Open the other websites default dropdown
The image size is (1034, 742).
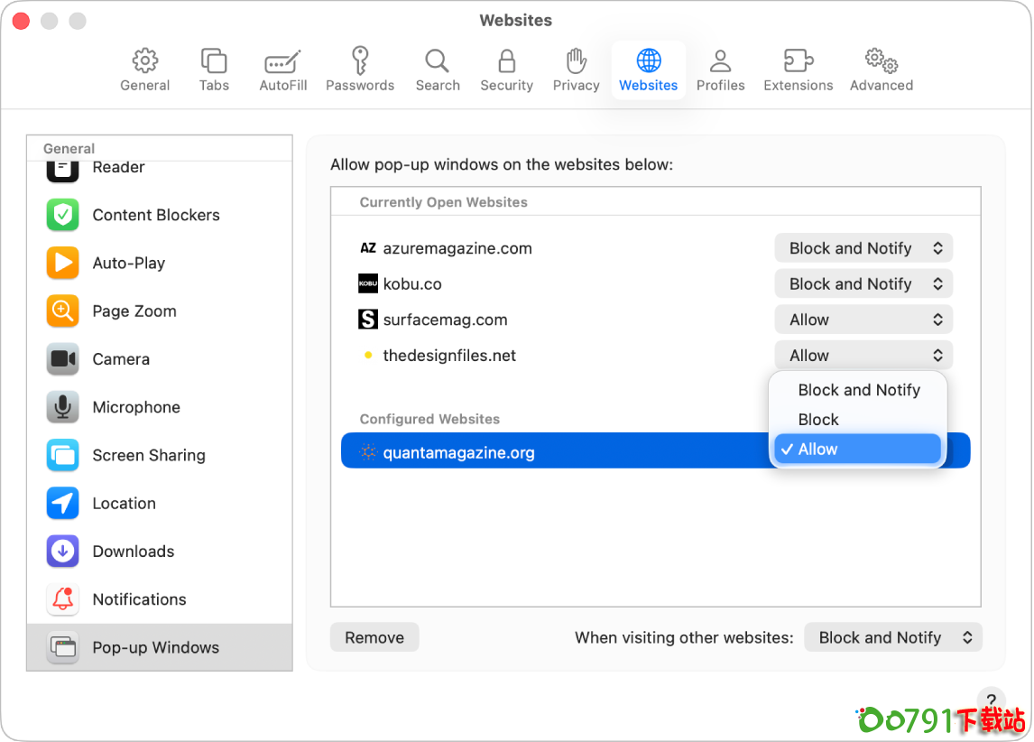(892, 637)
